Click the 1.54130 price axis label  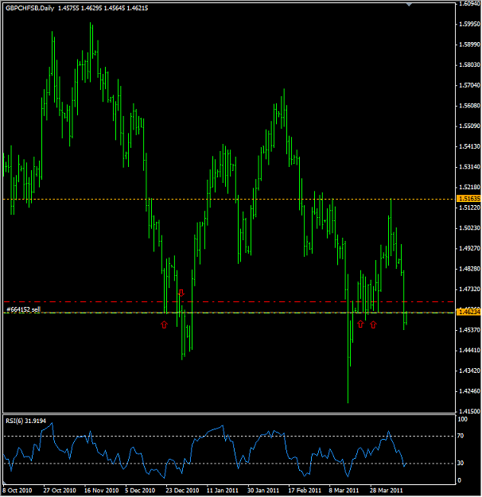469,146
